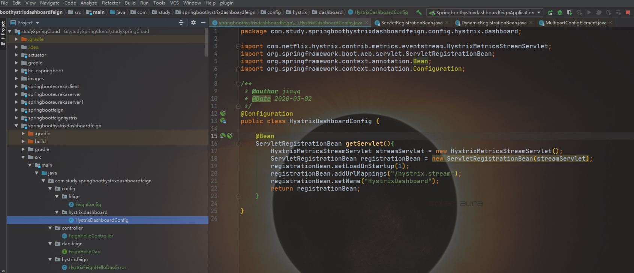This screenshot has width=634, height=273.
Task: Select FeignHelloDao interface in tree
Action: click(84, 252)
